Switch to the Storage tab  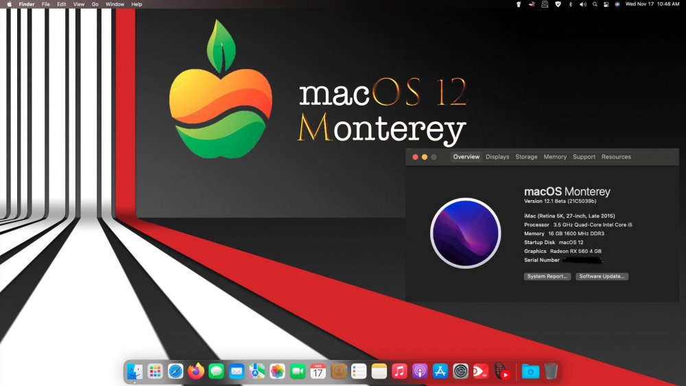[526, 156]
